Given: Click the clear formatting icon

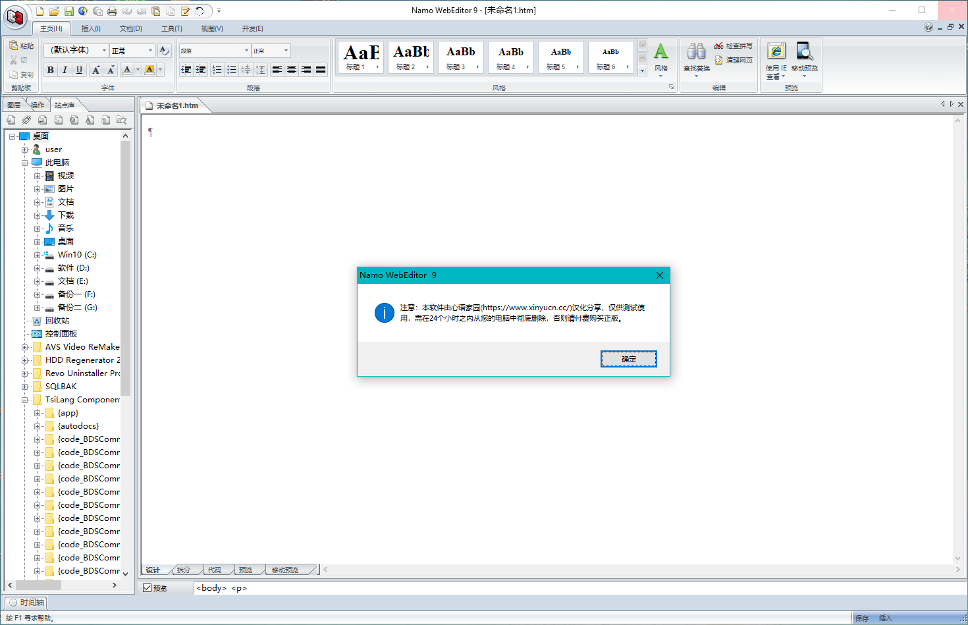Looking at the screenshot, I should [x=165, y=51].
